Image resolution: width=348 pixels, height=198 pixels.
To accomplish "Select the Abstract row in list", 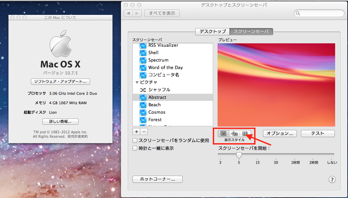I will coord(173,97).
